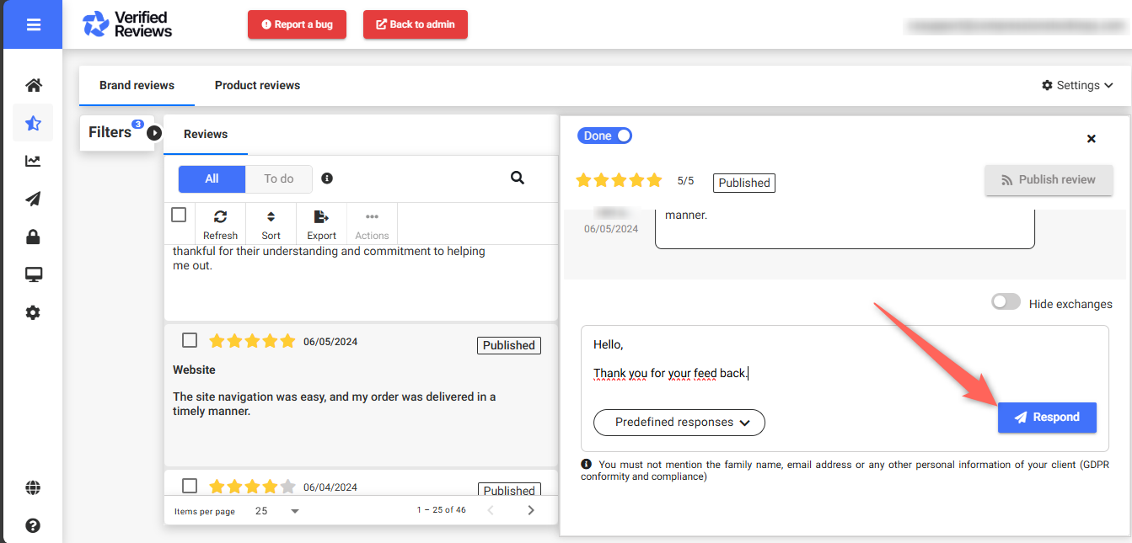Go to Home via sidebar house icon
This screenshot has width=1132, height=543.
tap(33, 85)
